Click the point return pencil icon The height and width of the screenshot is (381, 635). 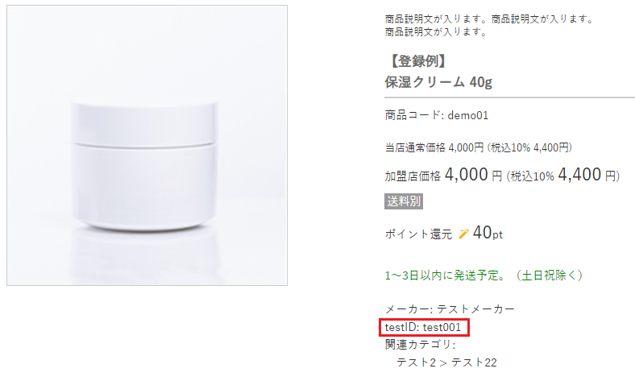coord(463,234)
